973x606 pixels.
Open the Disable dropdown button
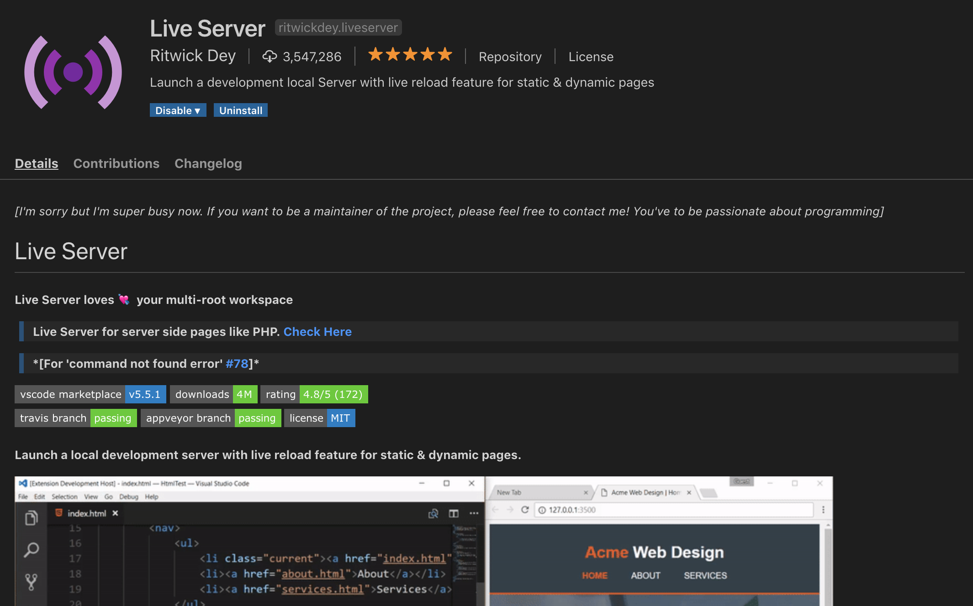[x=178, y=110]
